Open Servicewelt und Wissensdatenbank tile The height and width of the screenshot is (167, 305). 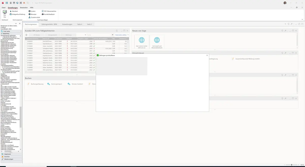[157, 42]
